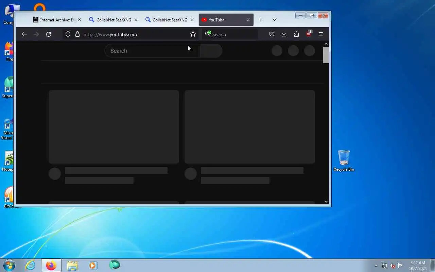
Task: Bookmark this page with star icon
Action: (x=193, y=34)
